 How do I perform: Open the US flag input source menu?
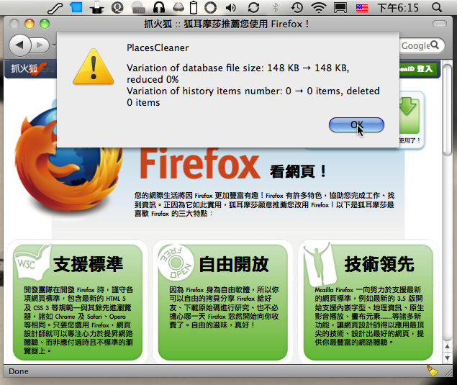(362, 8)
